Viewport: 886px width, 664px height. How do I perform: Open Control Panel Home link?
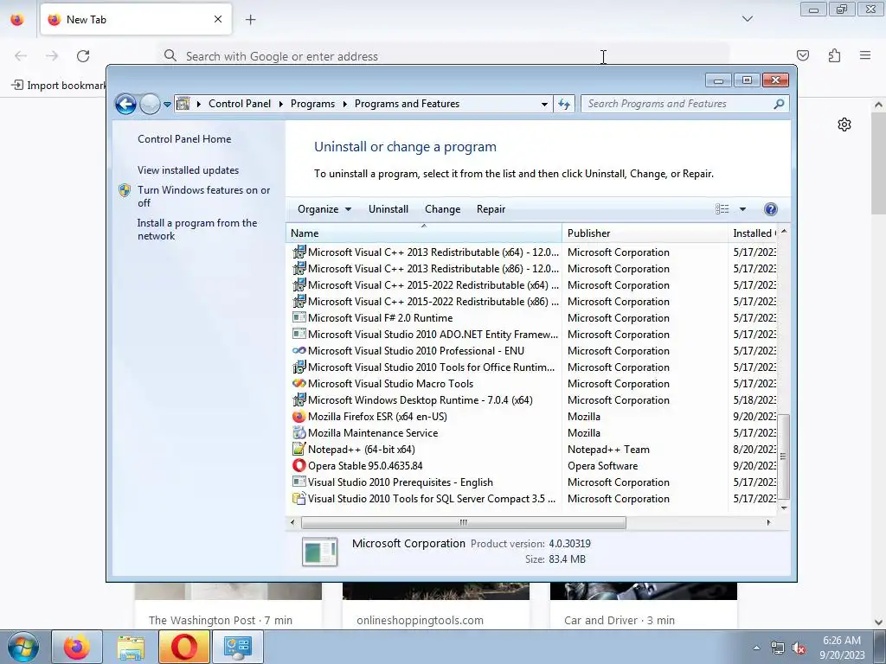point(184,139)
